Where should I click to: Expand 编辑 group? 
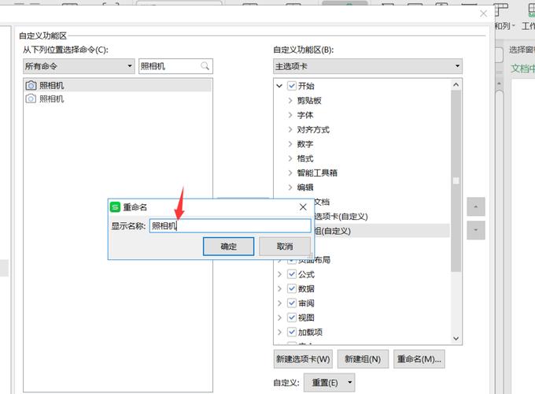pyautogui.click(x=290, y=188)
